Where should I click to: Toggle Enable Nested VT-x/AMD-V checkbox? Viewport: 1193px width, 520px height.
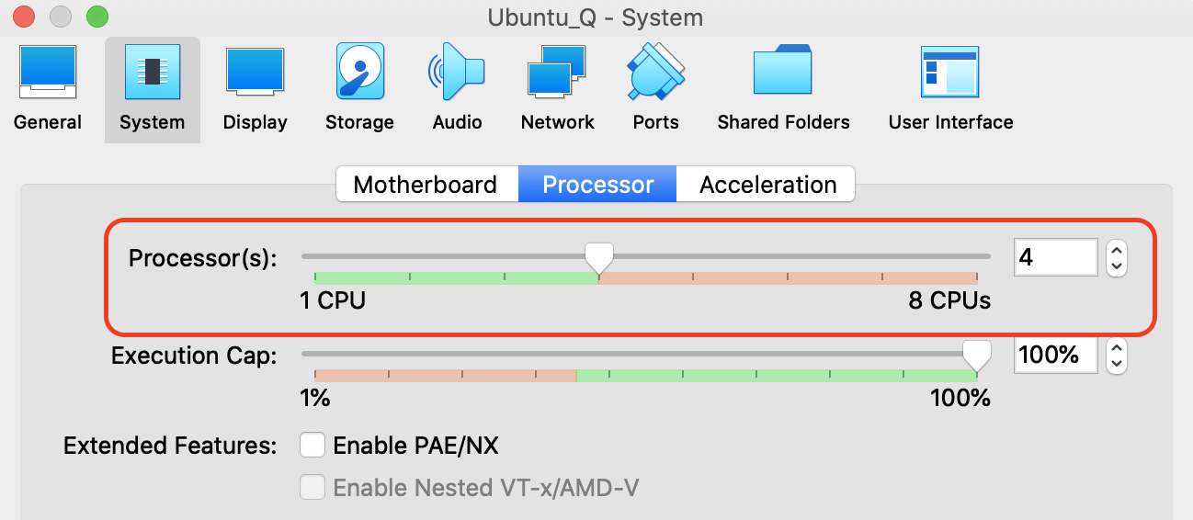coord(313,488)
